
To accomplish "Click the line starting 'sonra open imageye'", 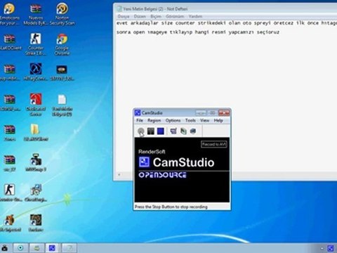I will 198,32.
